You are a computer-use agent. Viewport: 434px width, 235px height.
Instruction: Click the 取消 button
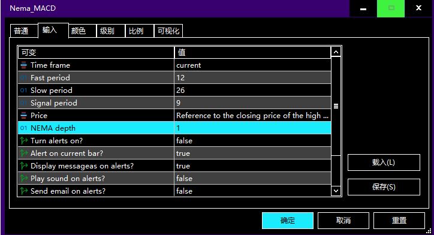pyautogui.click(x=343, y=221)
